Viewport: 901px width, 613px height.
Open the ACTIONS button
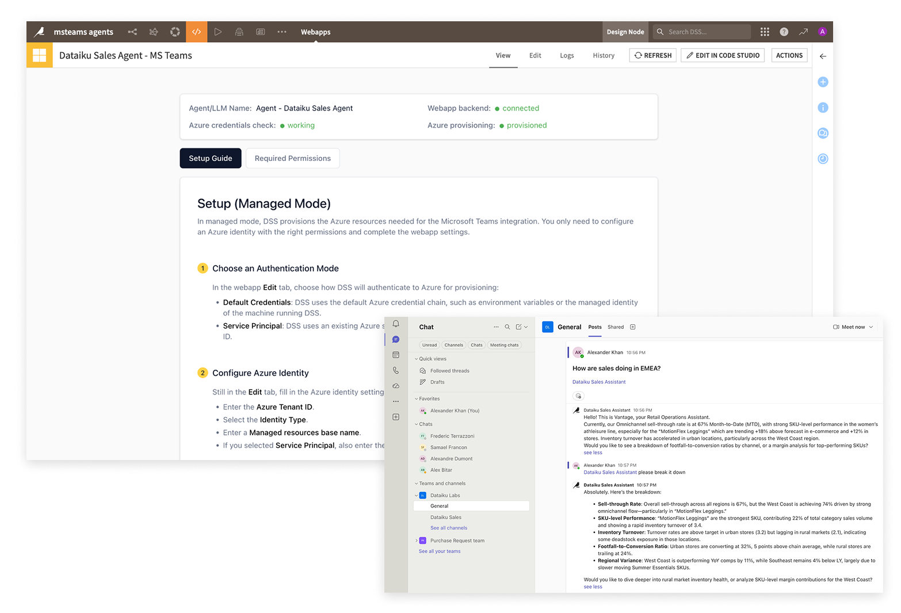(789, 55)
